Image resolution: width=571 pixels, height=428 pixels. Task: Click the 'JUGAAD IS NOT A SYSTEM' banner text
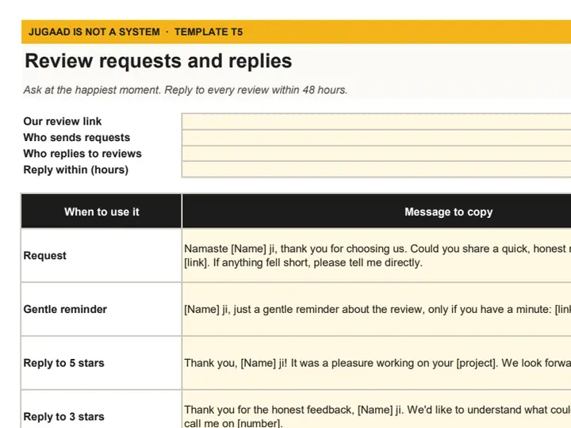(x=94, y=32)
